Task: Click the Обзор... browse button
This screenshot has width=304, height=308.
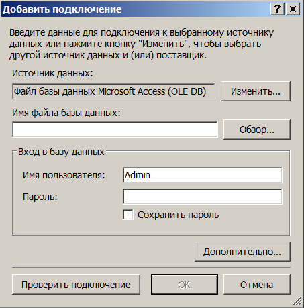Action: 257,130
